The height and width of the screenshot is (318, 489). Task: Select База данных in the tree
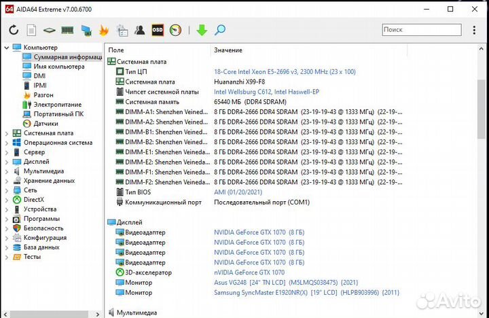pyautogui.click(x=41, y=247)
